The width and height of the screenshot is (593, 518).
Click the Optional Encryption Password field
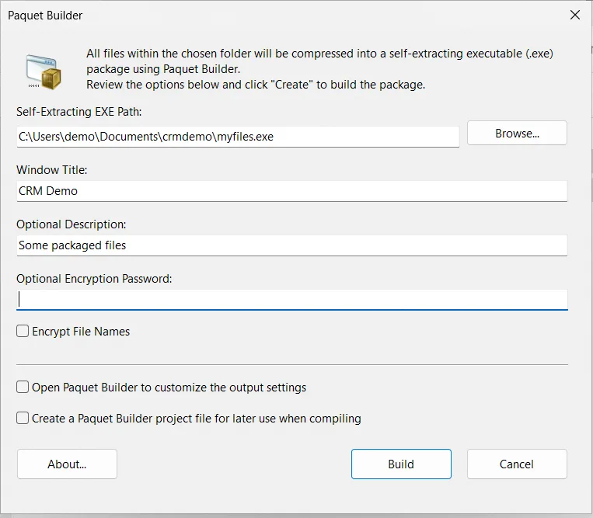(x=291, y=300)
